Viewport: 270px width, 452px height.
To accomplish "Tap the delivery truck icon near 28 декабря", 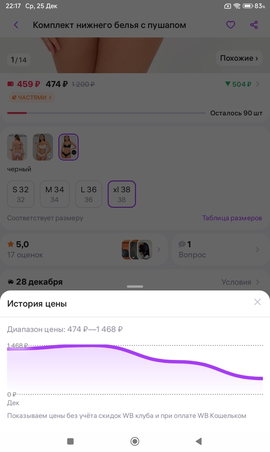I will click(x=10, y=282).
